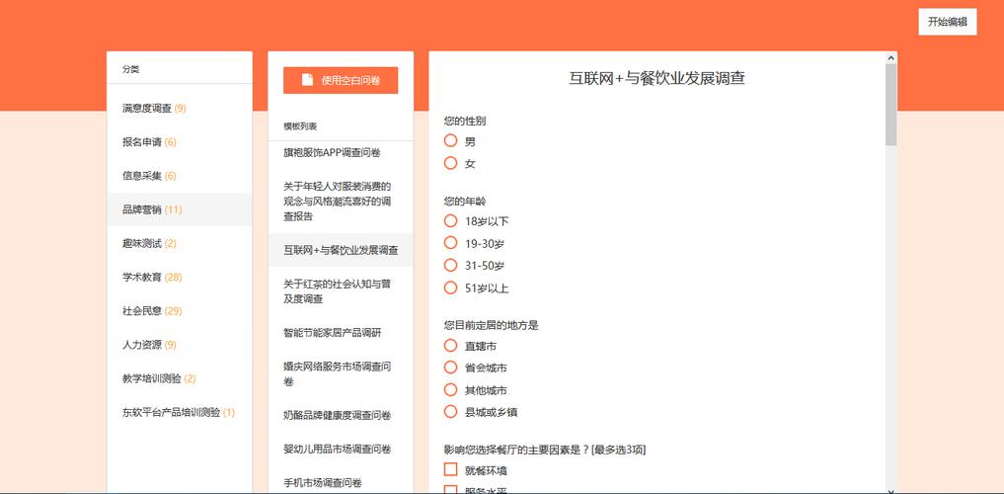Click question 影响您选择餐厅的主要因素是
Viewport: 1004px width, 494px height.
544,450
